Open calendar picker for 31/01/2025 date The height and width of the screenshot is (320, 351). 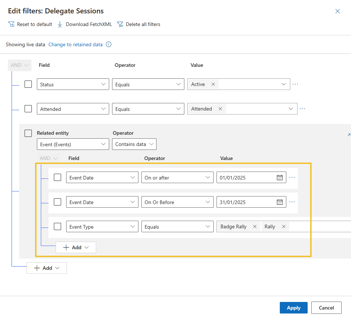(280, 202)
